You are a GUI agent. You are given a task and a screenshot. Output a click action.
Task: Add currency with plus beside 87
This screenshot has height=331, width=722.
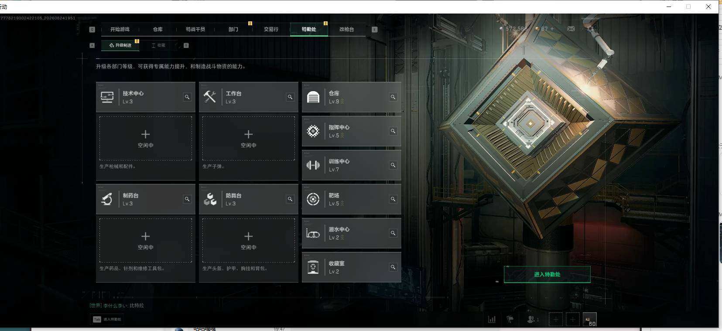(552, 29)
